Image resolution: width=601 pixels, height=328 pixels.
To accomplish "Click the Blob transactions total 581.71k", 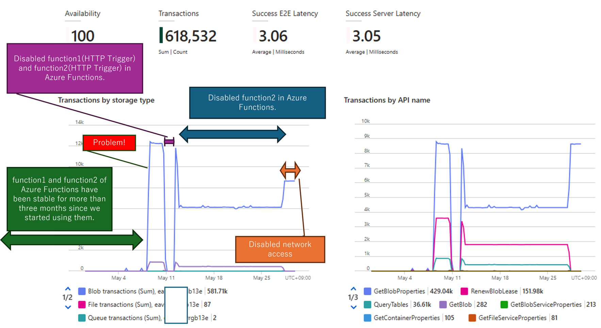I will click(x=217, y=291).
